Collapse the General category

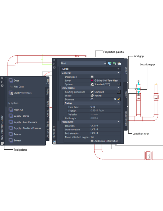(x=118, y=73)
